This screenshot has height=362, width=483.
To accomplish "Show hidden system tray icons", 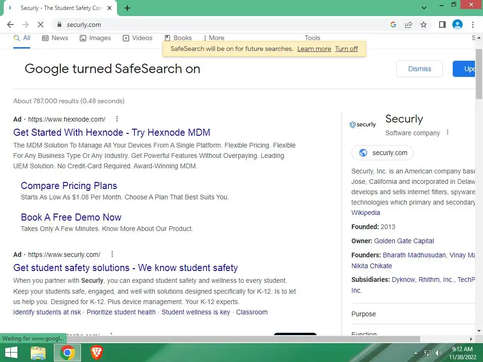I will pyautogui.click(x=416, y=353).
